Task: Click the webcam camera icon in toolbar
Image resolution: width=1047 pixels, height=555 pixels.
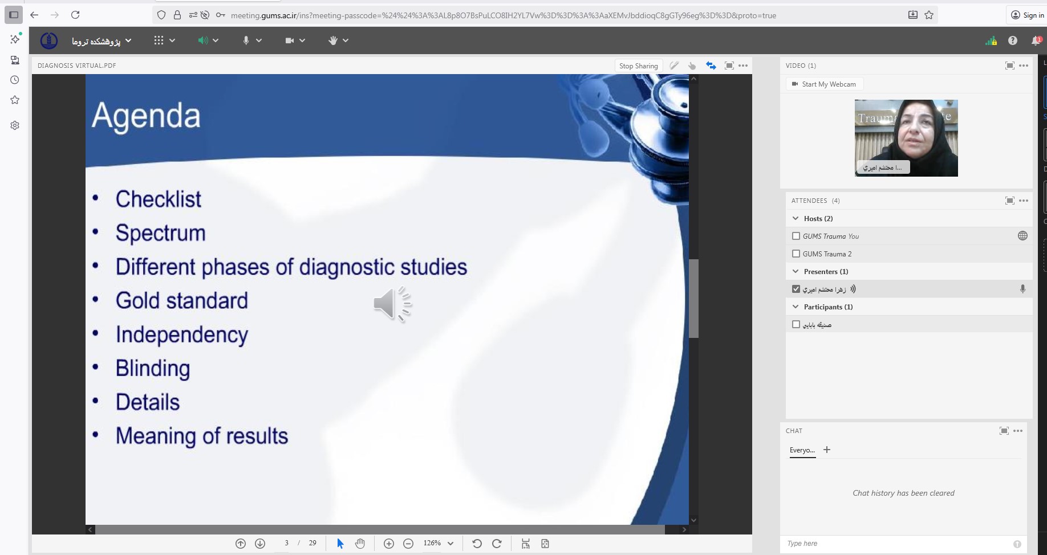Action: point(290,40)
